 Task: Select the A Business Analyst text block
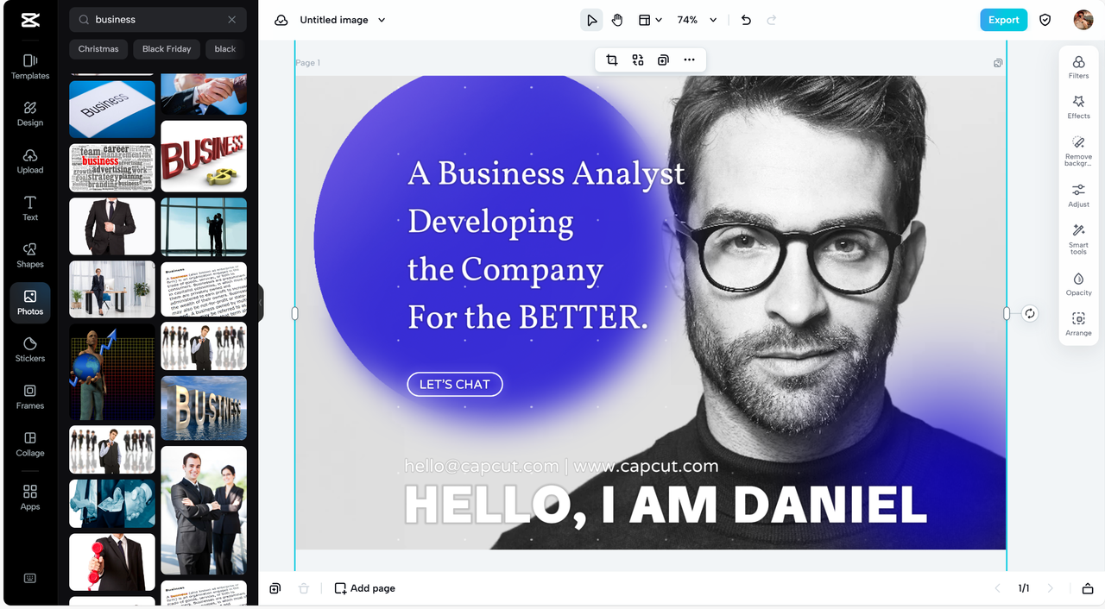546,246
